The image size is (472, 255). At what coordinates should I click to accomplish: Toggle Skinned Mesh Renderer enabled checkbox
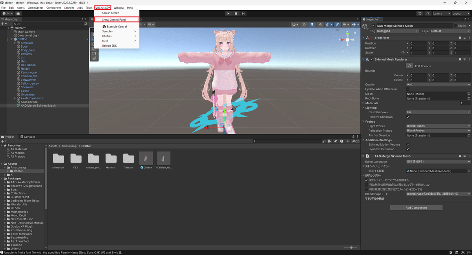pyautogui.click(x=372, y=59)
